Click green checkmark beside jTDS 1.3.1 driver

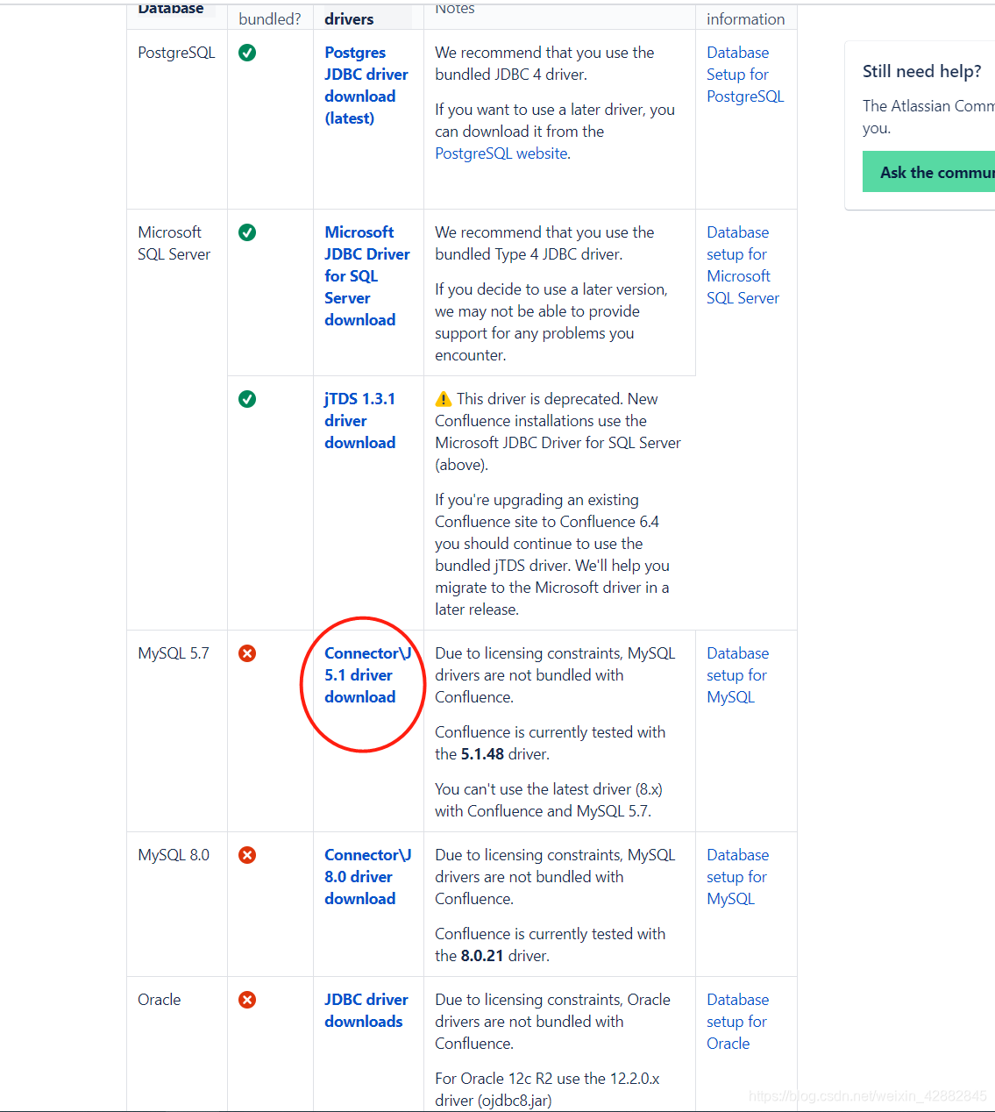coord(247,399)
